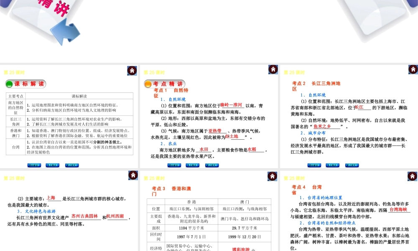
Task: Click table cell 1104 平方千米
Action: (191, 228)
